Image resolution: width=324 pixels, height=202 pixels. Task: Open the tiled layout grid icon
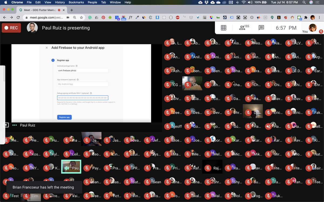[224, 28]
